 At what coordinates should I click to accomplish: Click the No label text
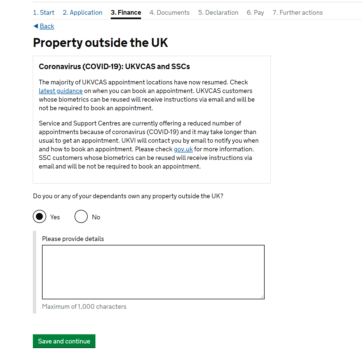pyautogui.click(x=96, y=217)
